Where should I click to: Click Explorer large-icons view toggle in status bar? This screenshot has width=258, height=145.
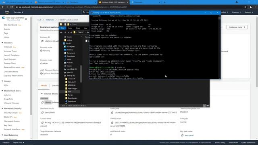click(208, 106)
